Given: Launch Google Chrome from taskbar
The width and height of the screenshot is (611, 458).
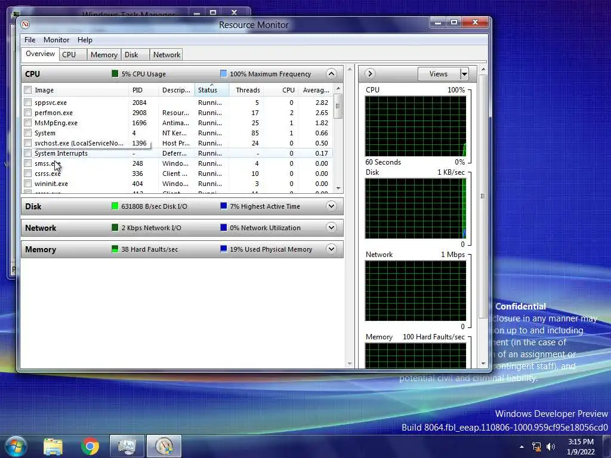Looking at the screenshot, I should [90, 447].
